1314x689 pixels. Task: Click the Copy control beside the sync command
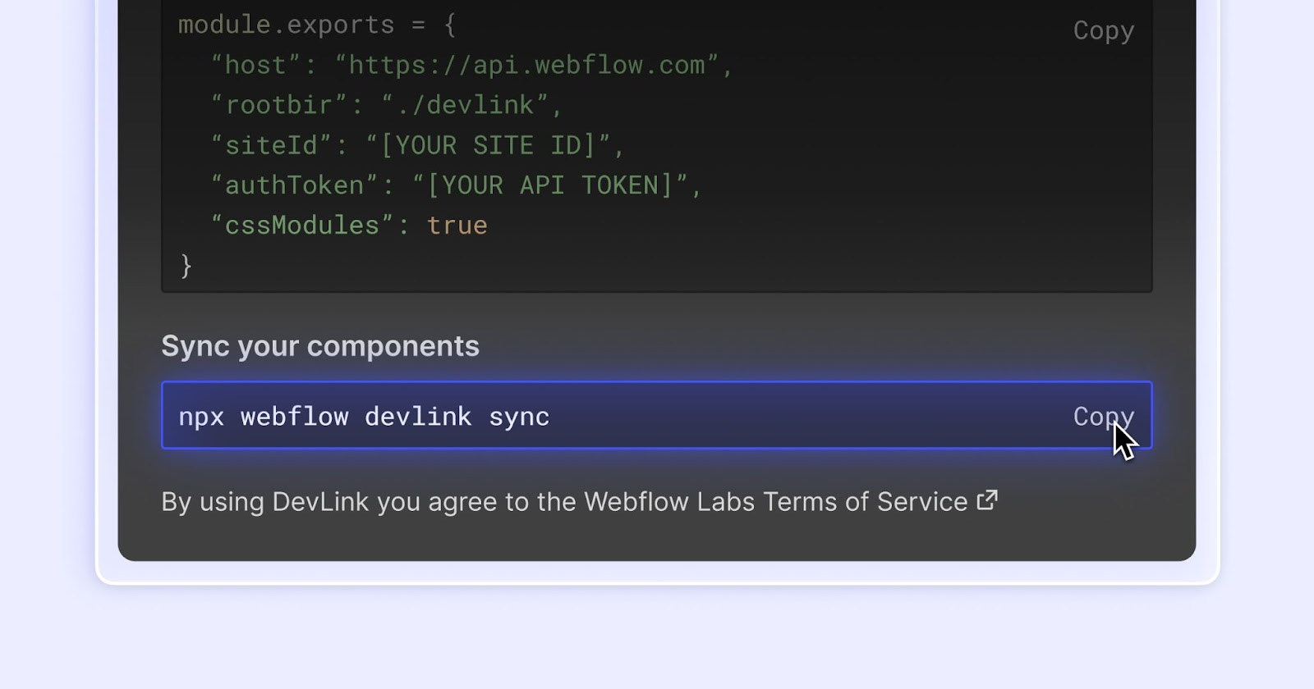tap(1102, 416)
